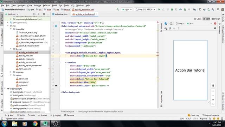Switch to Android Studio taskbar icon

pyautogui.click(x=45, y=123)
